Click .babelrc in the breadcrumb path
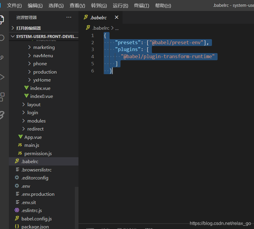The image size is (254, 229). pos(101,28)
